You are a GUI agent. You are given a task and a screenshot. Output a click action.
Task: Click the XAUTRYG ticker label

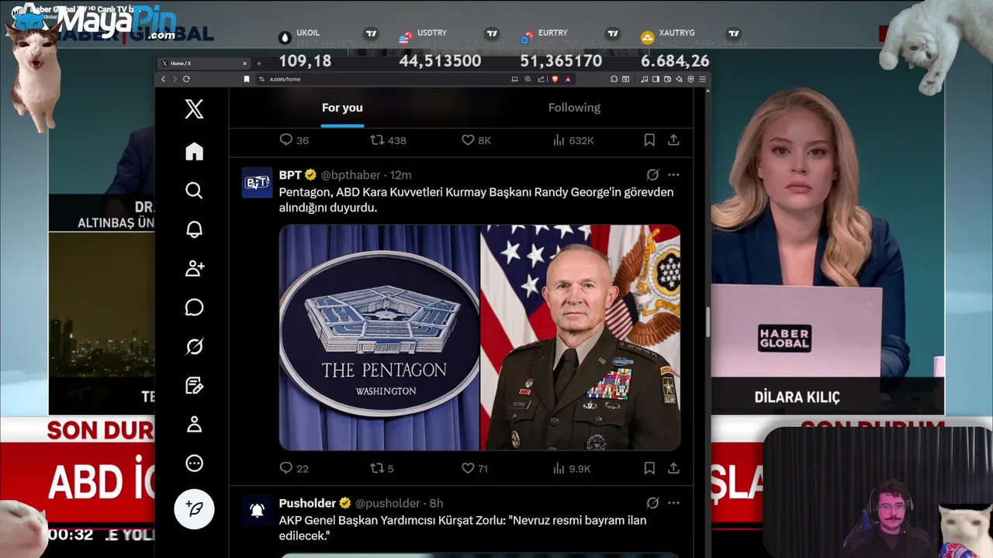pos(676,33)
